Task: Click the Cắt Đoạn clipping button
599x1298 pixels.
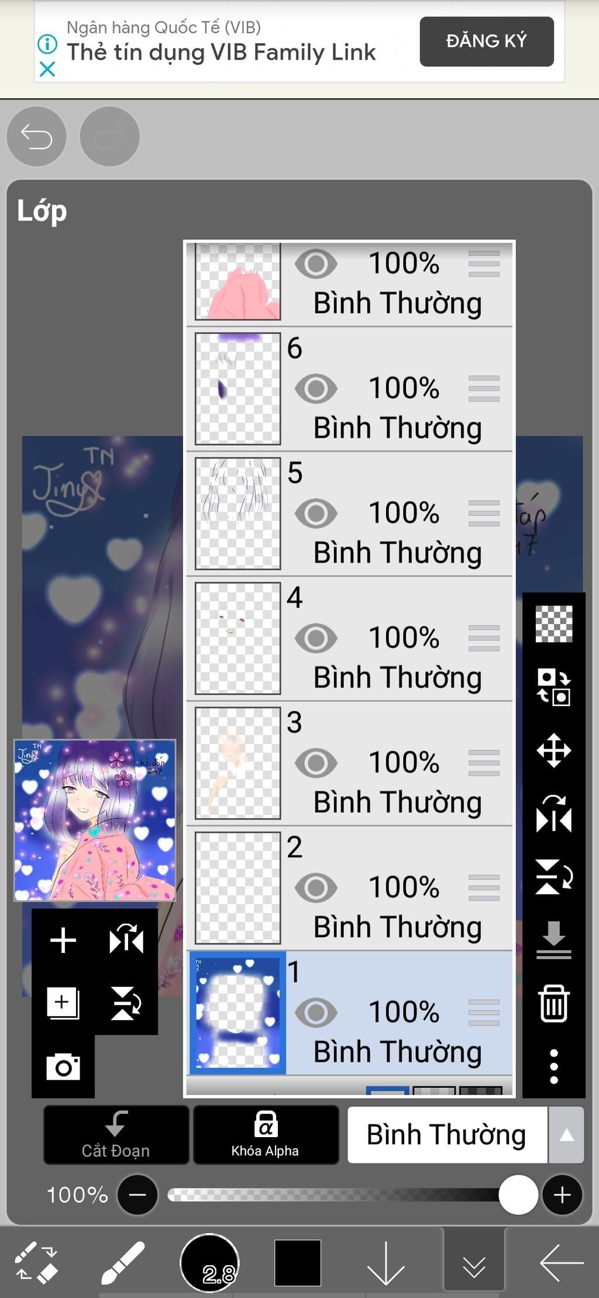Action: point(116,1135)
